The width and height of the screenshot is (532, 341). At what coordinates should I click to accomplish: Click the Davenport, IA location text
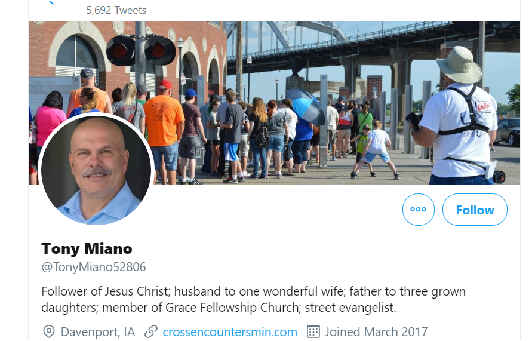[97, 332]
